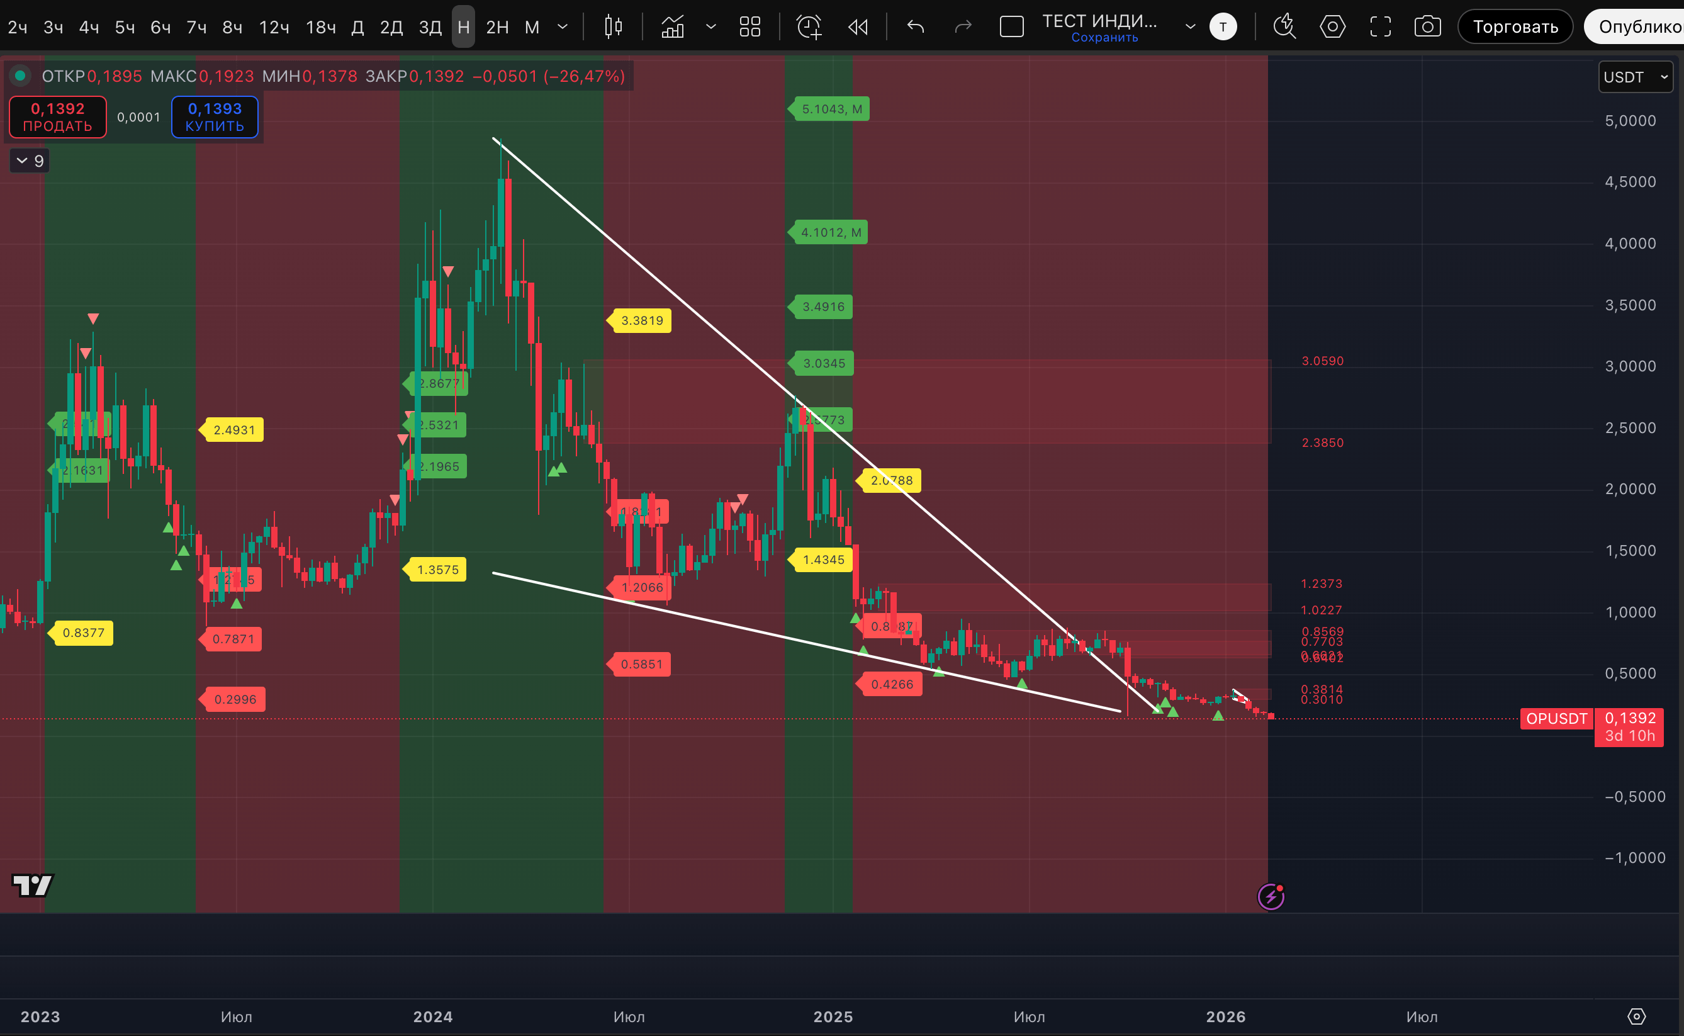This screenshot has height=1036, width=1684.
Task: Select the 12ч timeframe
Action: [273, 26]
